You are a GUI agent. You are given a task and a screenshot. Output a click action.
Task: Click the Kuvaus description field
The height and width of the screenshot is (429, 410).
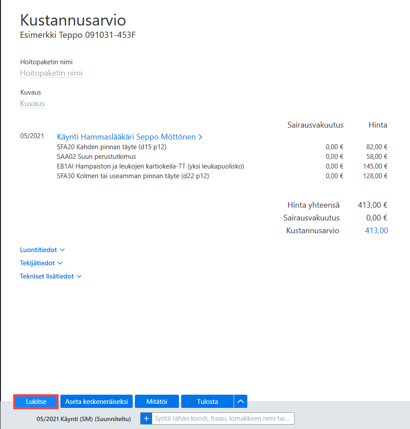[32, 103]
